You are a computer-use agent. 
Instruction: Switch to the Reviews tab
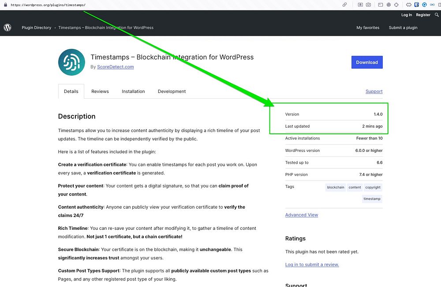click(x=100, y=91)
